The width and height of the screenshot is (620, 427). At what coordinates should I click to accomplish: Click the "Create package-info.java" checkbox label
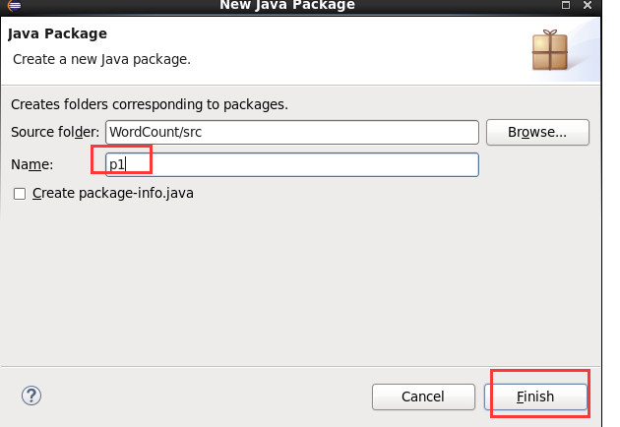[112, 194]
